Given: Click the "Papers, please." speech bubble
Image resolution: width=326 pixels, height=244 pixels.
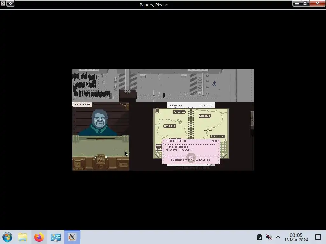Looking at the screenshot, I should click(82, 104).
